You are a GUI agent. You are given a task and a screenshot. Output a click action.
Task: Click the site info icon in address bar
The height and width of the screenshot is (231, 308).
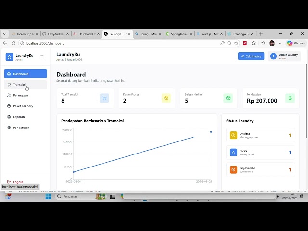click(x=22, y=43)
